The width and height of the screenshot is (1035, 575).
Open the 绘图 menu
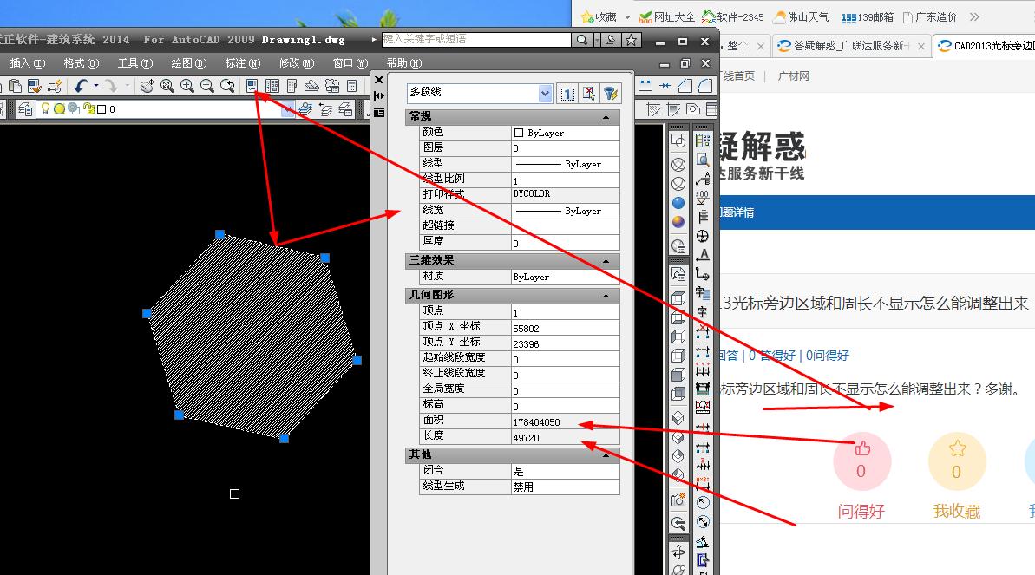[189, 63]
